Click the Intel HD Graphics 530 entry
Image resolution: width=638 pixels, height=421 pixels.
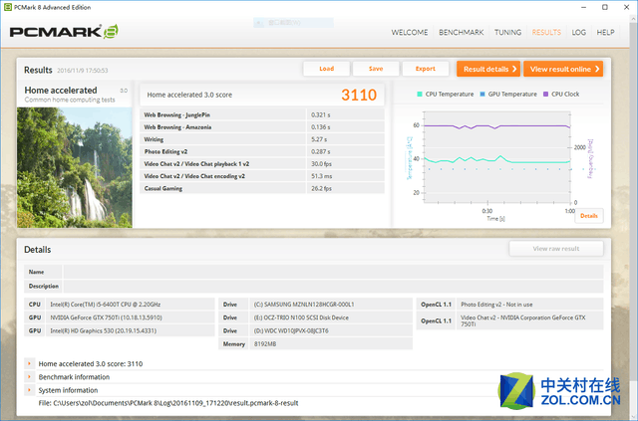[x=131, y=330]
